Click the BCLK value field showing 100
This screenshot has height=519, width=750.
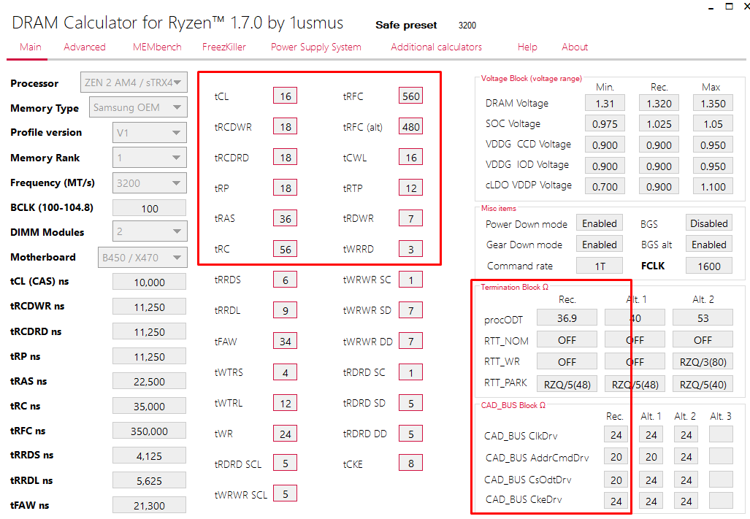[149, 208]
